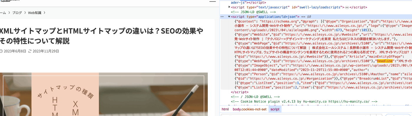The height and width of the screenshot is (116, 412).
Task: Select the html breadcrumb in DevTools
Action: 225,109
